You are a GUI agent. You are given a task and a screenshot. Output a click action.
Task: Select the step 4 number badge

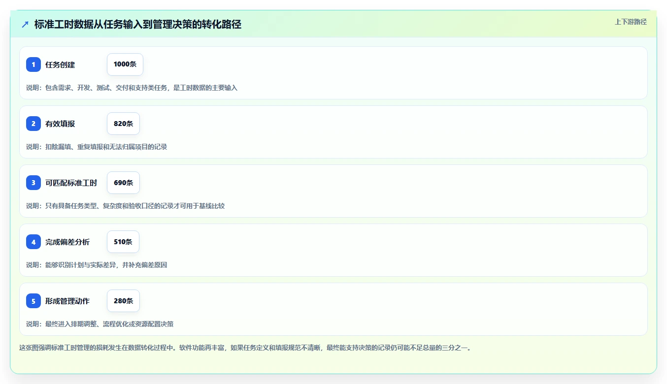(33, 242)
